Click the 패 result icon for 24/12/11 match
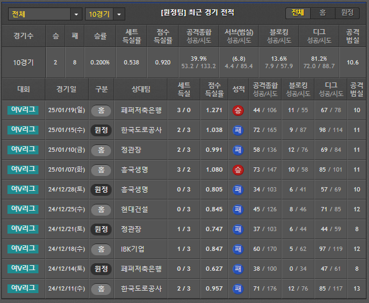This screenshot has width=369, height=303. pos(238,289)
